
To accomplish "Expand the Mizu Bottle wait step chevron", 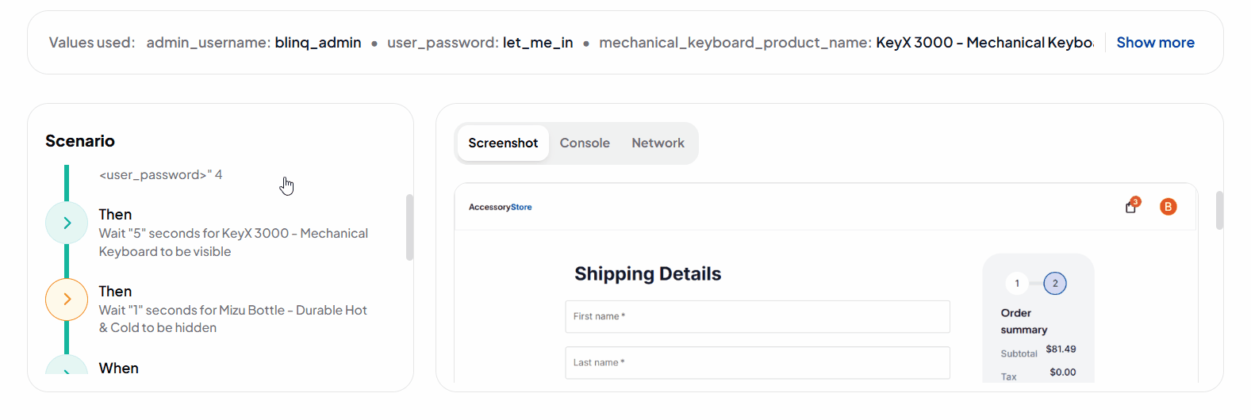I will pos(67,300).
